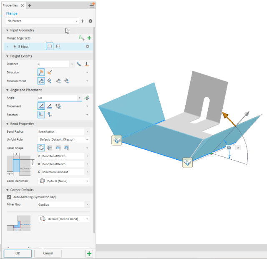Select third height Measurement option
Screen dimensions: 267x259
pos(58,81)
